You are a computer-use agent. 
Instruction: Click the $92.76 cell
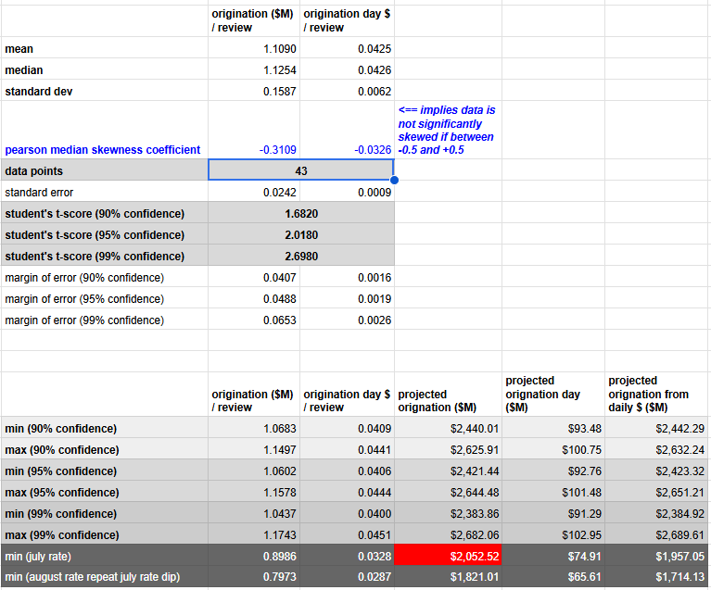coord(585,471)
